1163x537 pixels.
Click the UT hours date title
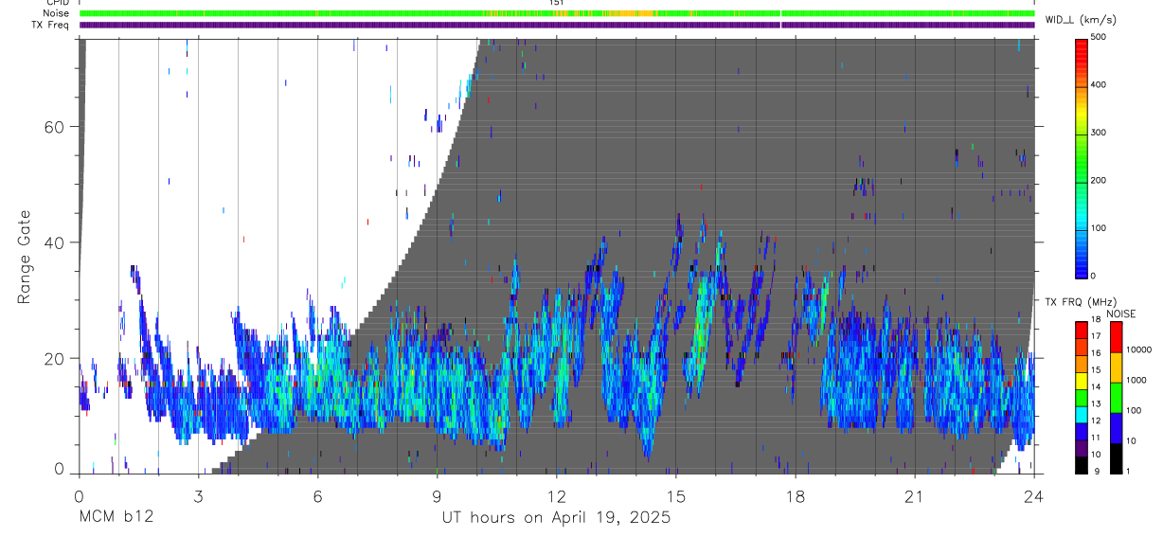point(556,518)
